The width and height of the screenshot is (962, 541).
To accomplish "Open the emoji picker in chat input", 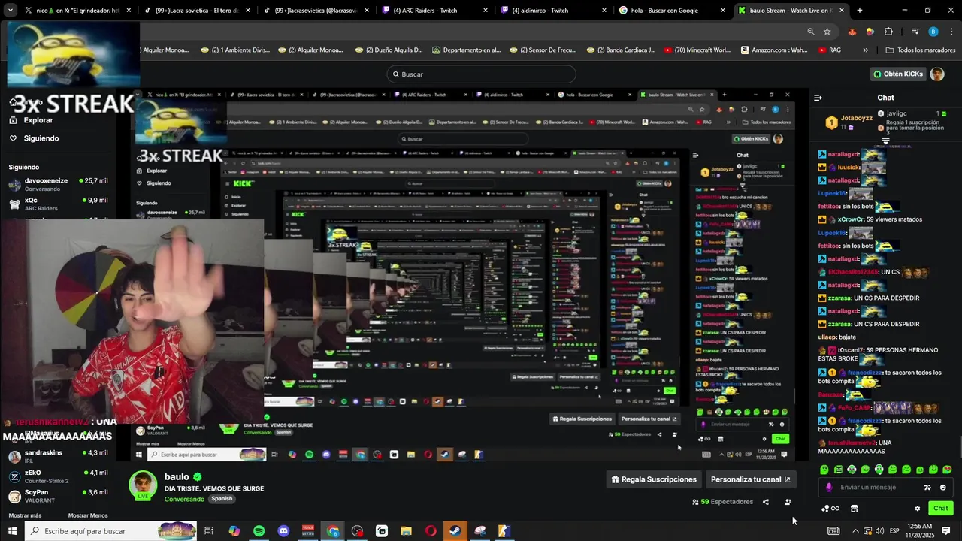I will tap(942, 488).
